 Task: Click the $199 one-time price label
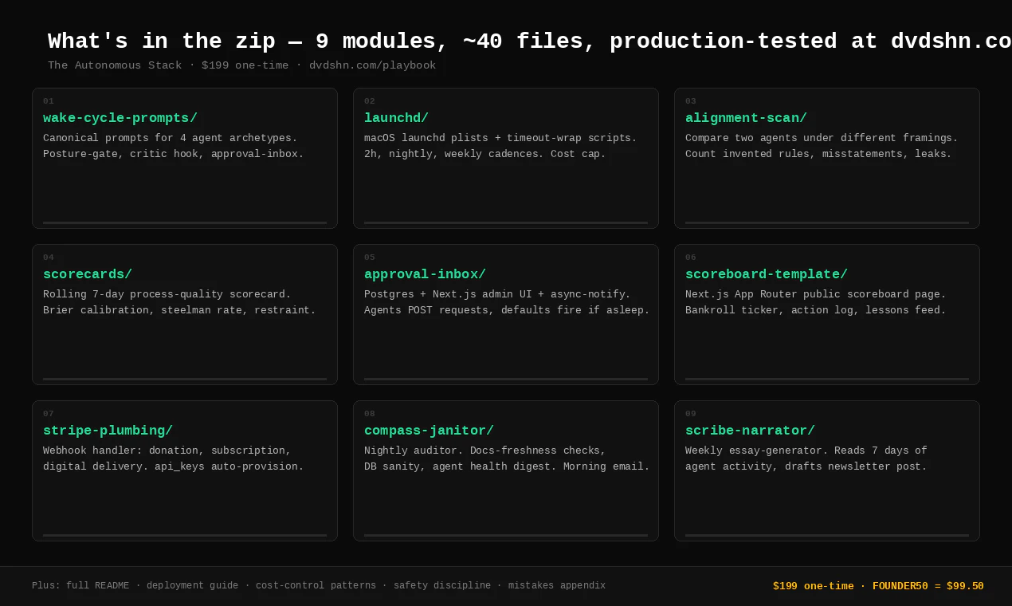tap(814, 586)
